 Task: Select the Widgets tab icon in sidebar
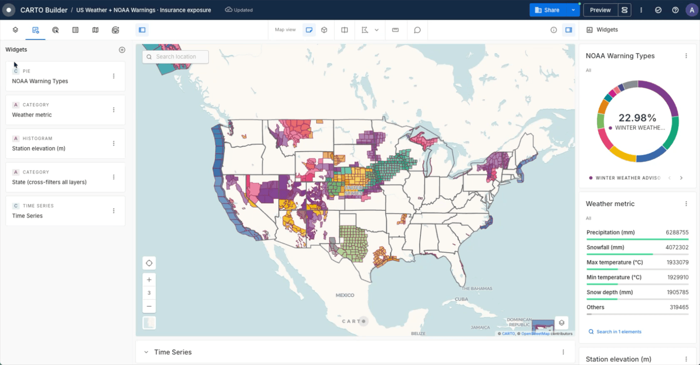pos(35,30)
